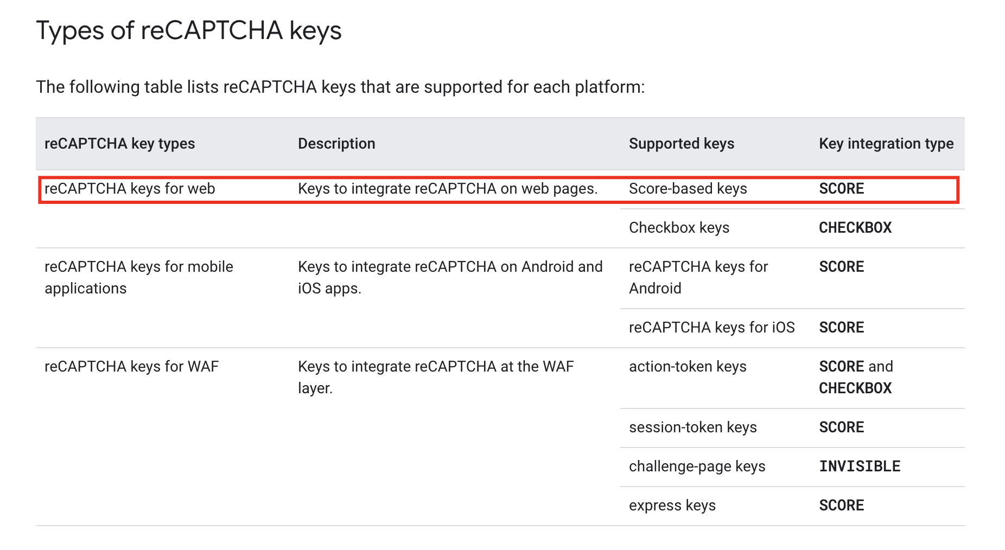
Task: Click the WAF layer description text
Action: [435, 377]
